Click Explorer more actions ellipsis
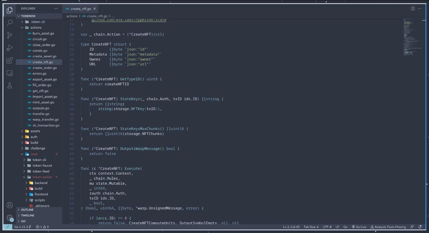This screenshot has width=429, height=233. pyautogui.click(x=56, y=9)
